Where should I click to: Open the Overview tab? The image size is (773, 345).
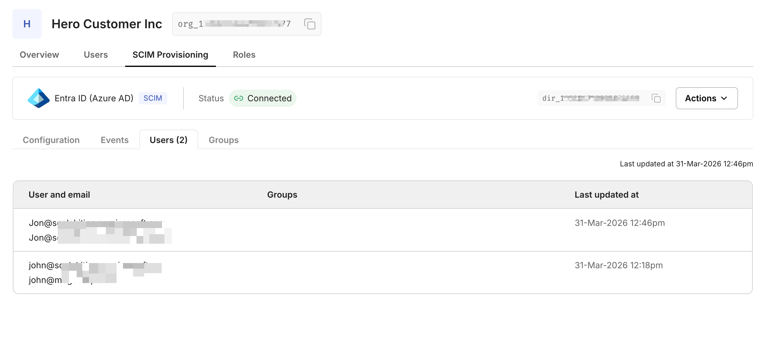pyautogui.click(x=39, y=55)
